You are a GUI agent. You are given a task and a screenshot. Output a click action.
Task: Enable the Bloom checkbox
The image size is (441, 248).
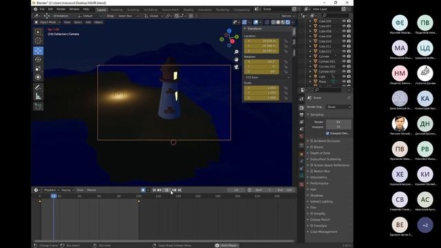(x=311, y=147)
